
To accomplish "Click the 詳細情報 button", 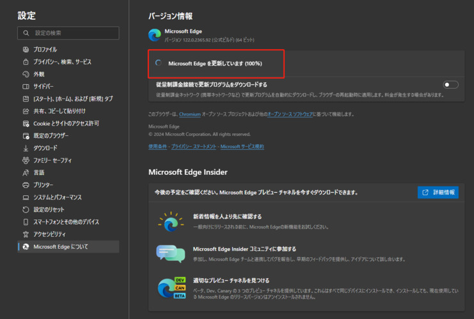I will click(438, 193).
